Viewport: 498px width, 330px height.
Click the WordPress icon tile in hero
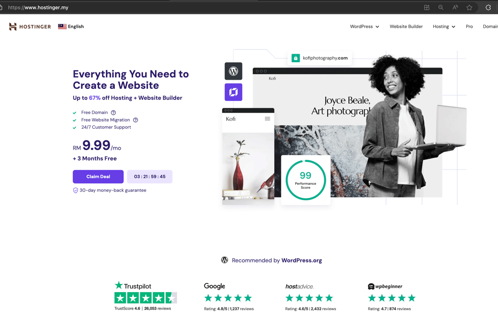233,71
